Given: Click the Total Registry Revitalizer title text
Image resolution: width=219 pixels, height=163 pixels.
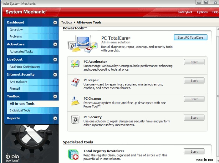Looking at the screenshot, I should click(104, 151).
